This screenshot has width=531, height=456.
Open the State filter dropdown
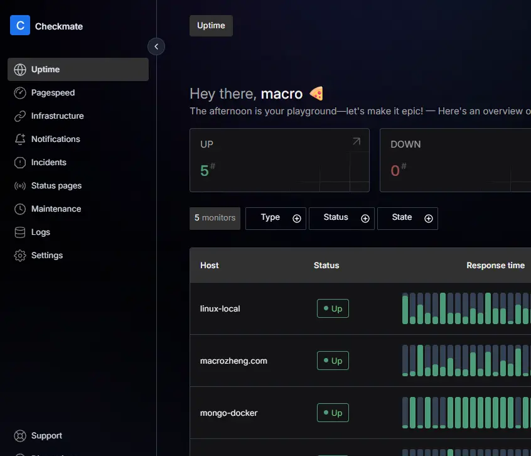coord(407,218)
